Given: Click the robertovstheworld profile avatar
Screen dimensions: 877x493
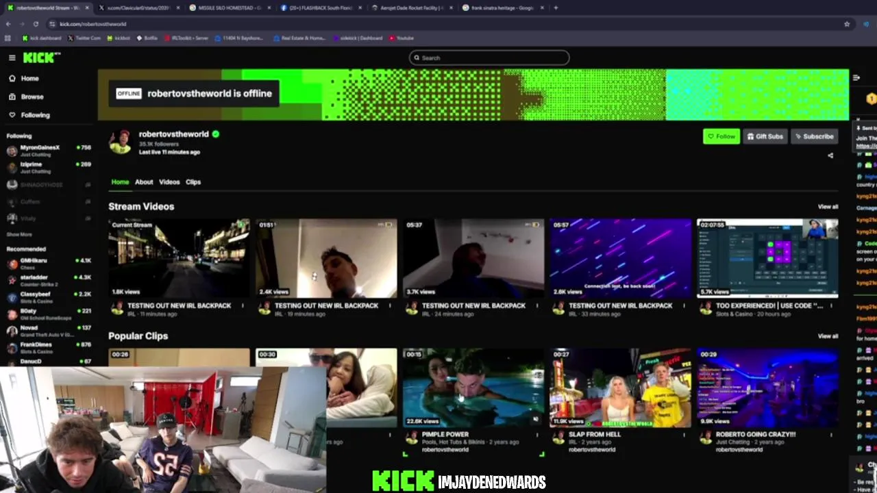Looking at the screenshot, I should (121, 141).
